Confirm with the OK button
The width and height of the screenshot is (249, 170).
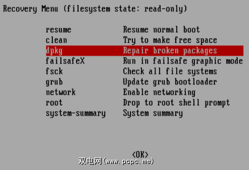[x=140, y=154]
